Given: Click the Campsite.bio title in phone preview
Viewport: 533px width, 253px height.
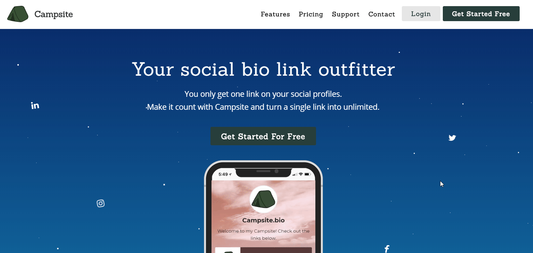Looking at the screenshot, I should pos(263,220).
